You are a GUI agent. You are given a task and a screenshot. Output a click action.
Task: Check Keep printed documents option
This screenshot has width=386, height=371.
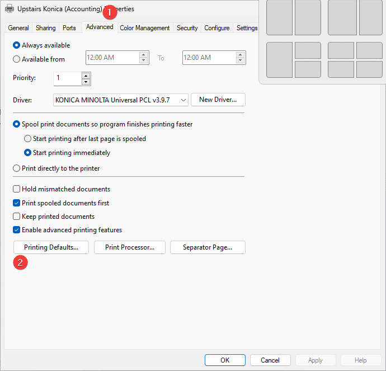(x=17, y=217)
